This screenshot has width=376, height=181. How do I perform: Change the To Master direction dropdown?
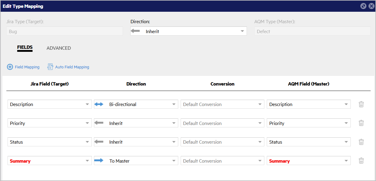173,161
